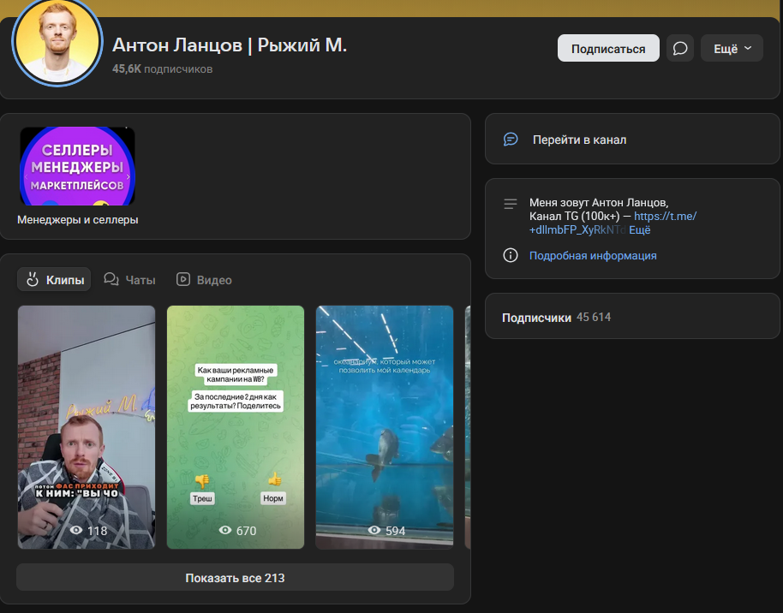Click the description lines icon
The height and width of the screenshot is (613, 783).
511,204
